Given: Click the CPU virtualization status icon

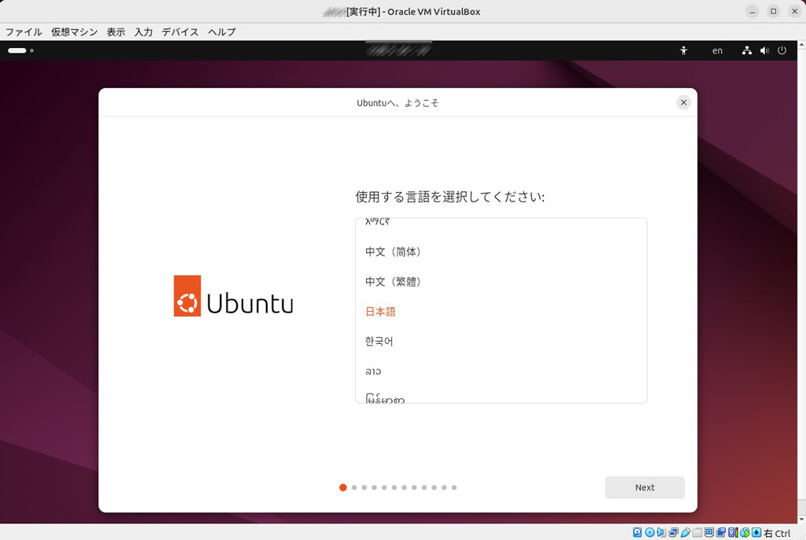Looking at the screenshot, I should pos(733,532).
